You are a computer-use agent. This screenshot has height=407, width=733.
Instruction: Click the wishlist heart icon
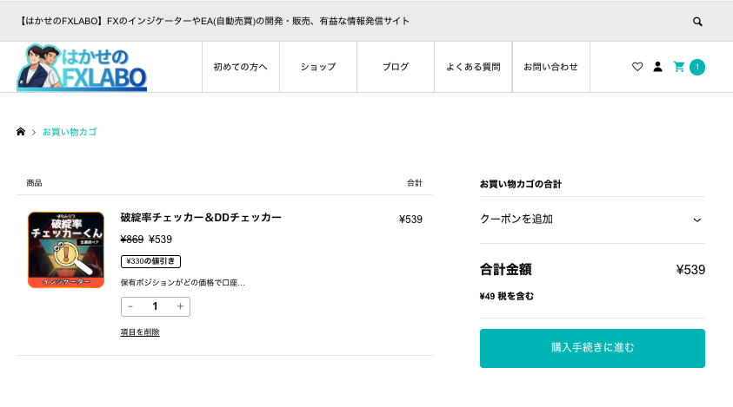pyautogui.click(x=637, y=67)
